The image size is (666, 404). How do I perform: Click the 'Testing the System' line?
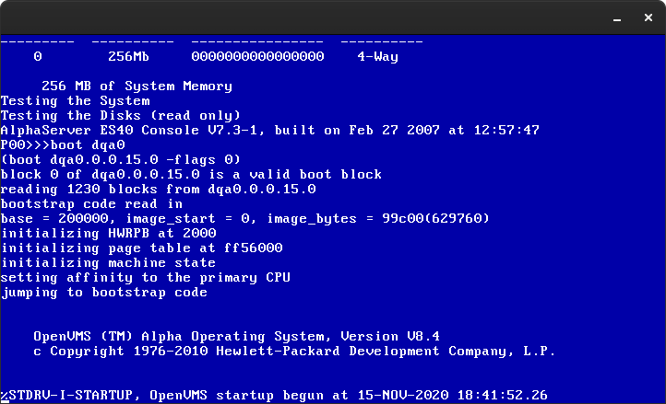point(76,101)
